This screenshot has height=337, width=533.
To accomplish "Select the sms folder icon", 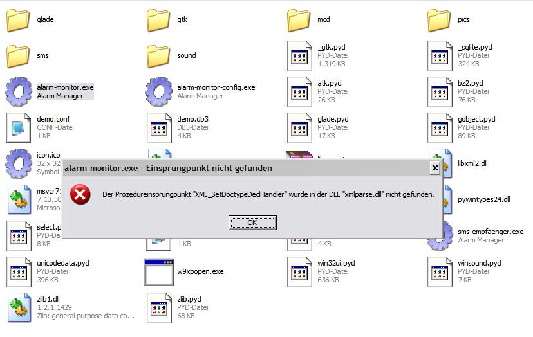I will [19, 56].
